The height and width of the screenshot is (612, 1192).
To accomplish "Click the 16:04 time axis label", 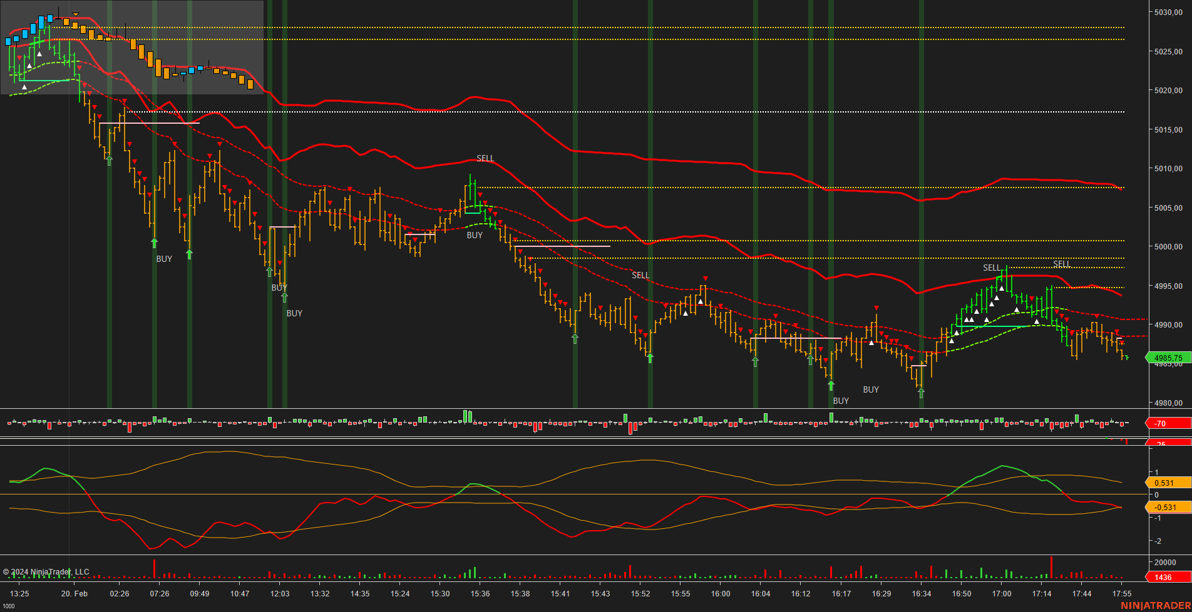I will [761, 594].
